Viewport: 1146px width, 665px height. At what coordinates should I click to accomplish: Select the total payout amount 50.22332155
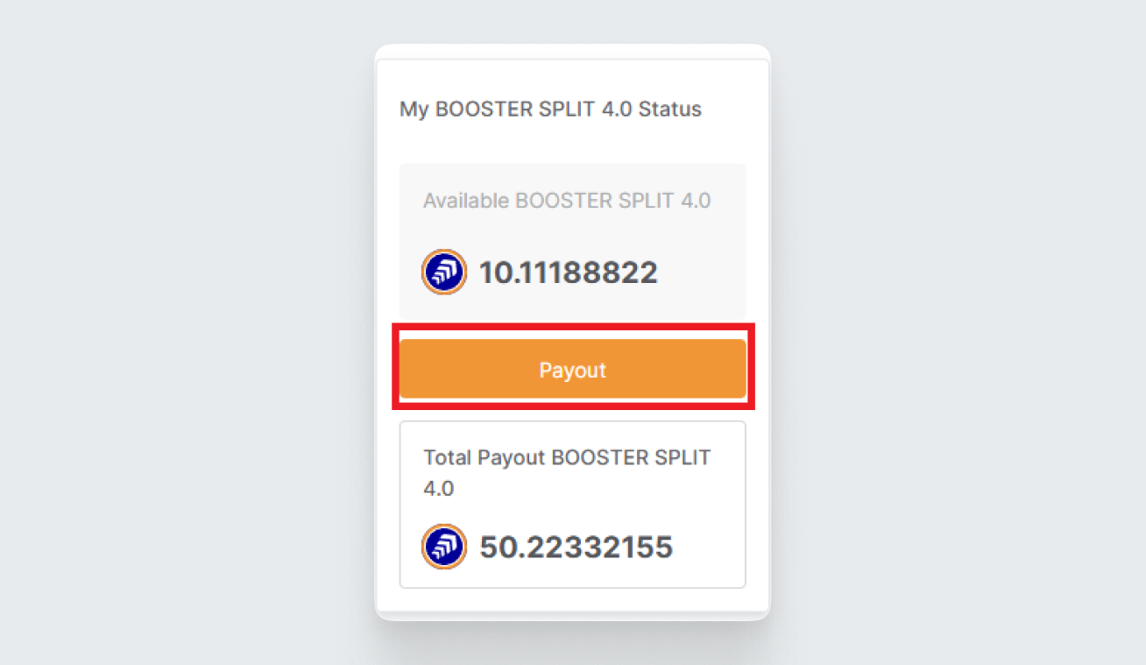pos(576,547)
